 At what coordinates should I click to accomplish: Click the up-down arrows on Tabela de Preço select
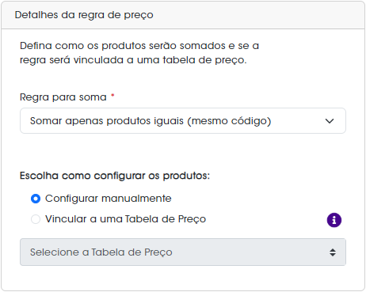[x=333, y=252]
